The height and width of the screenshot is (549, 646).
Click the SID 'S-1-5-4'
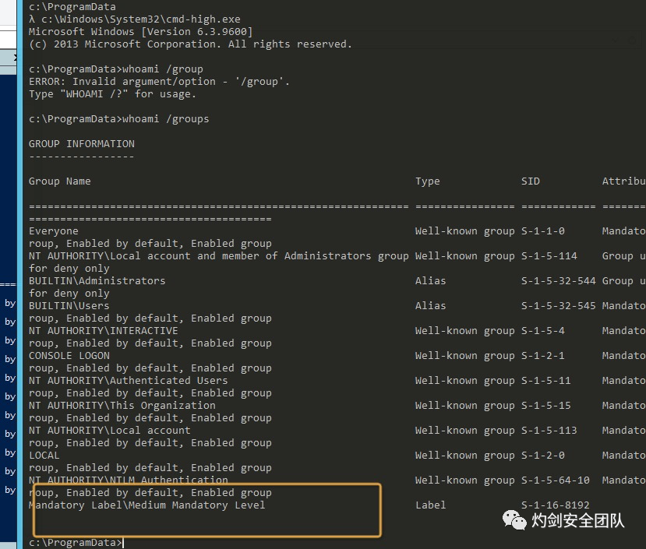[x=543, y=331]
